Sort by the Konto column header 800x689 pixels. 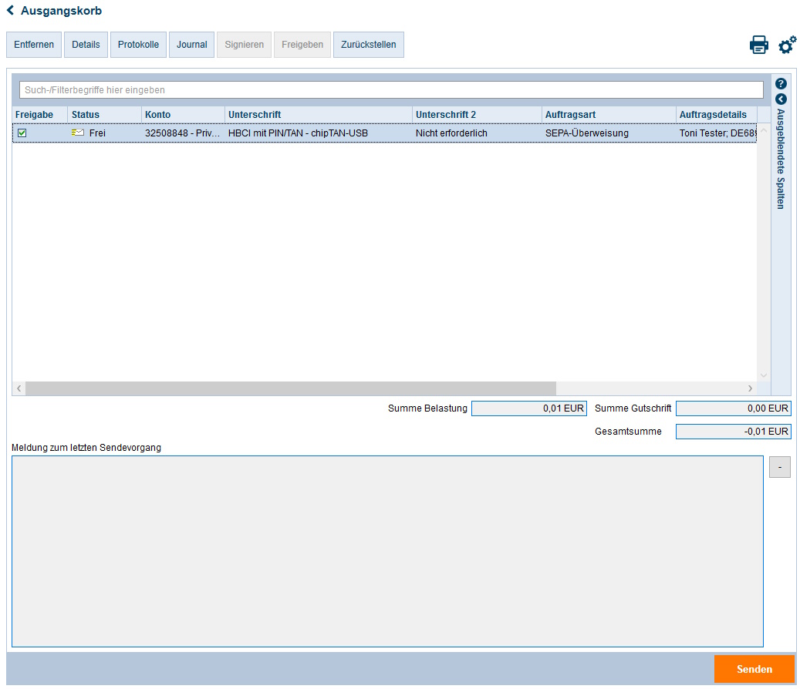coord(158,115)
